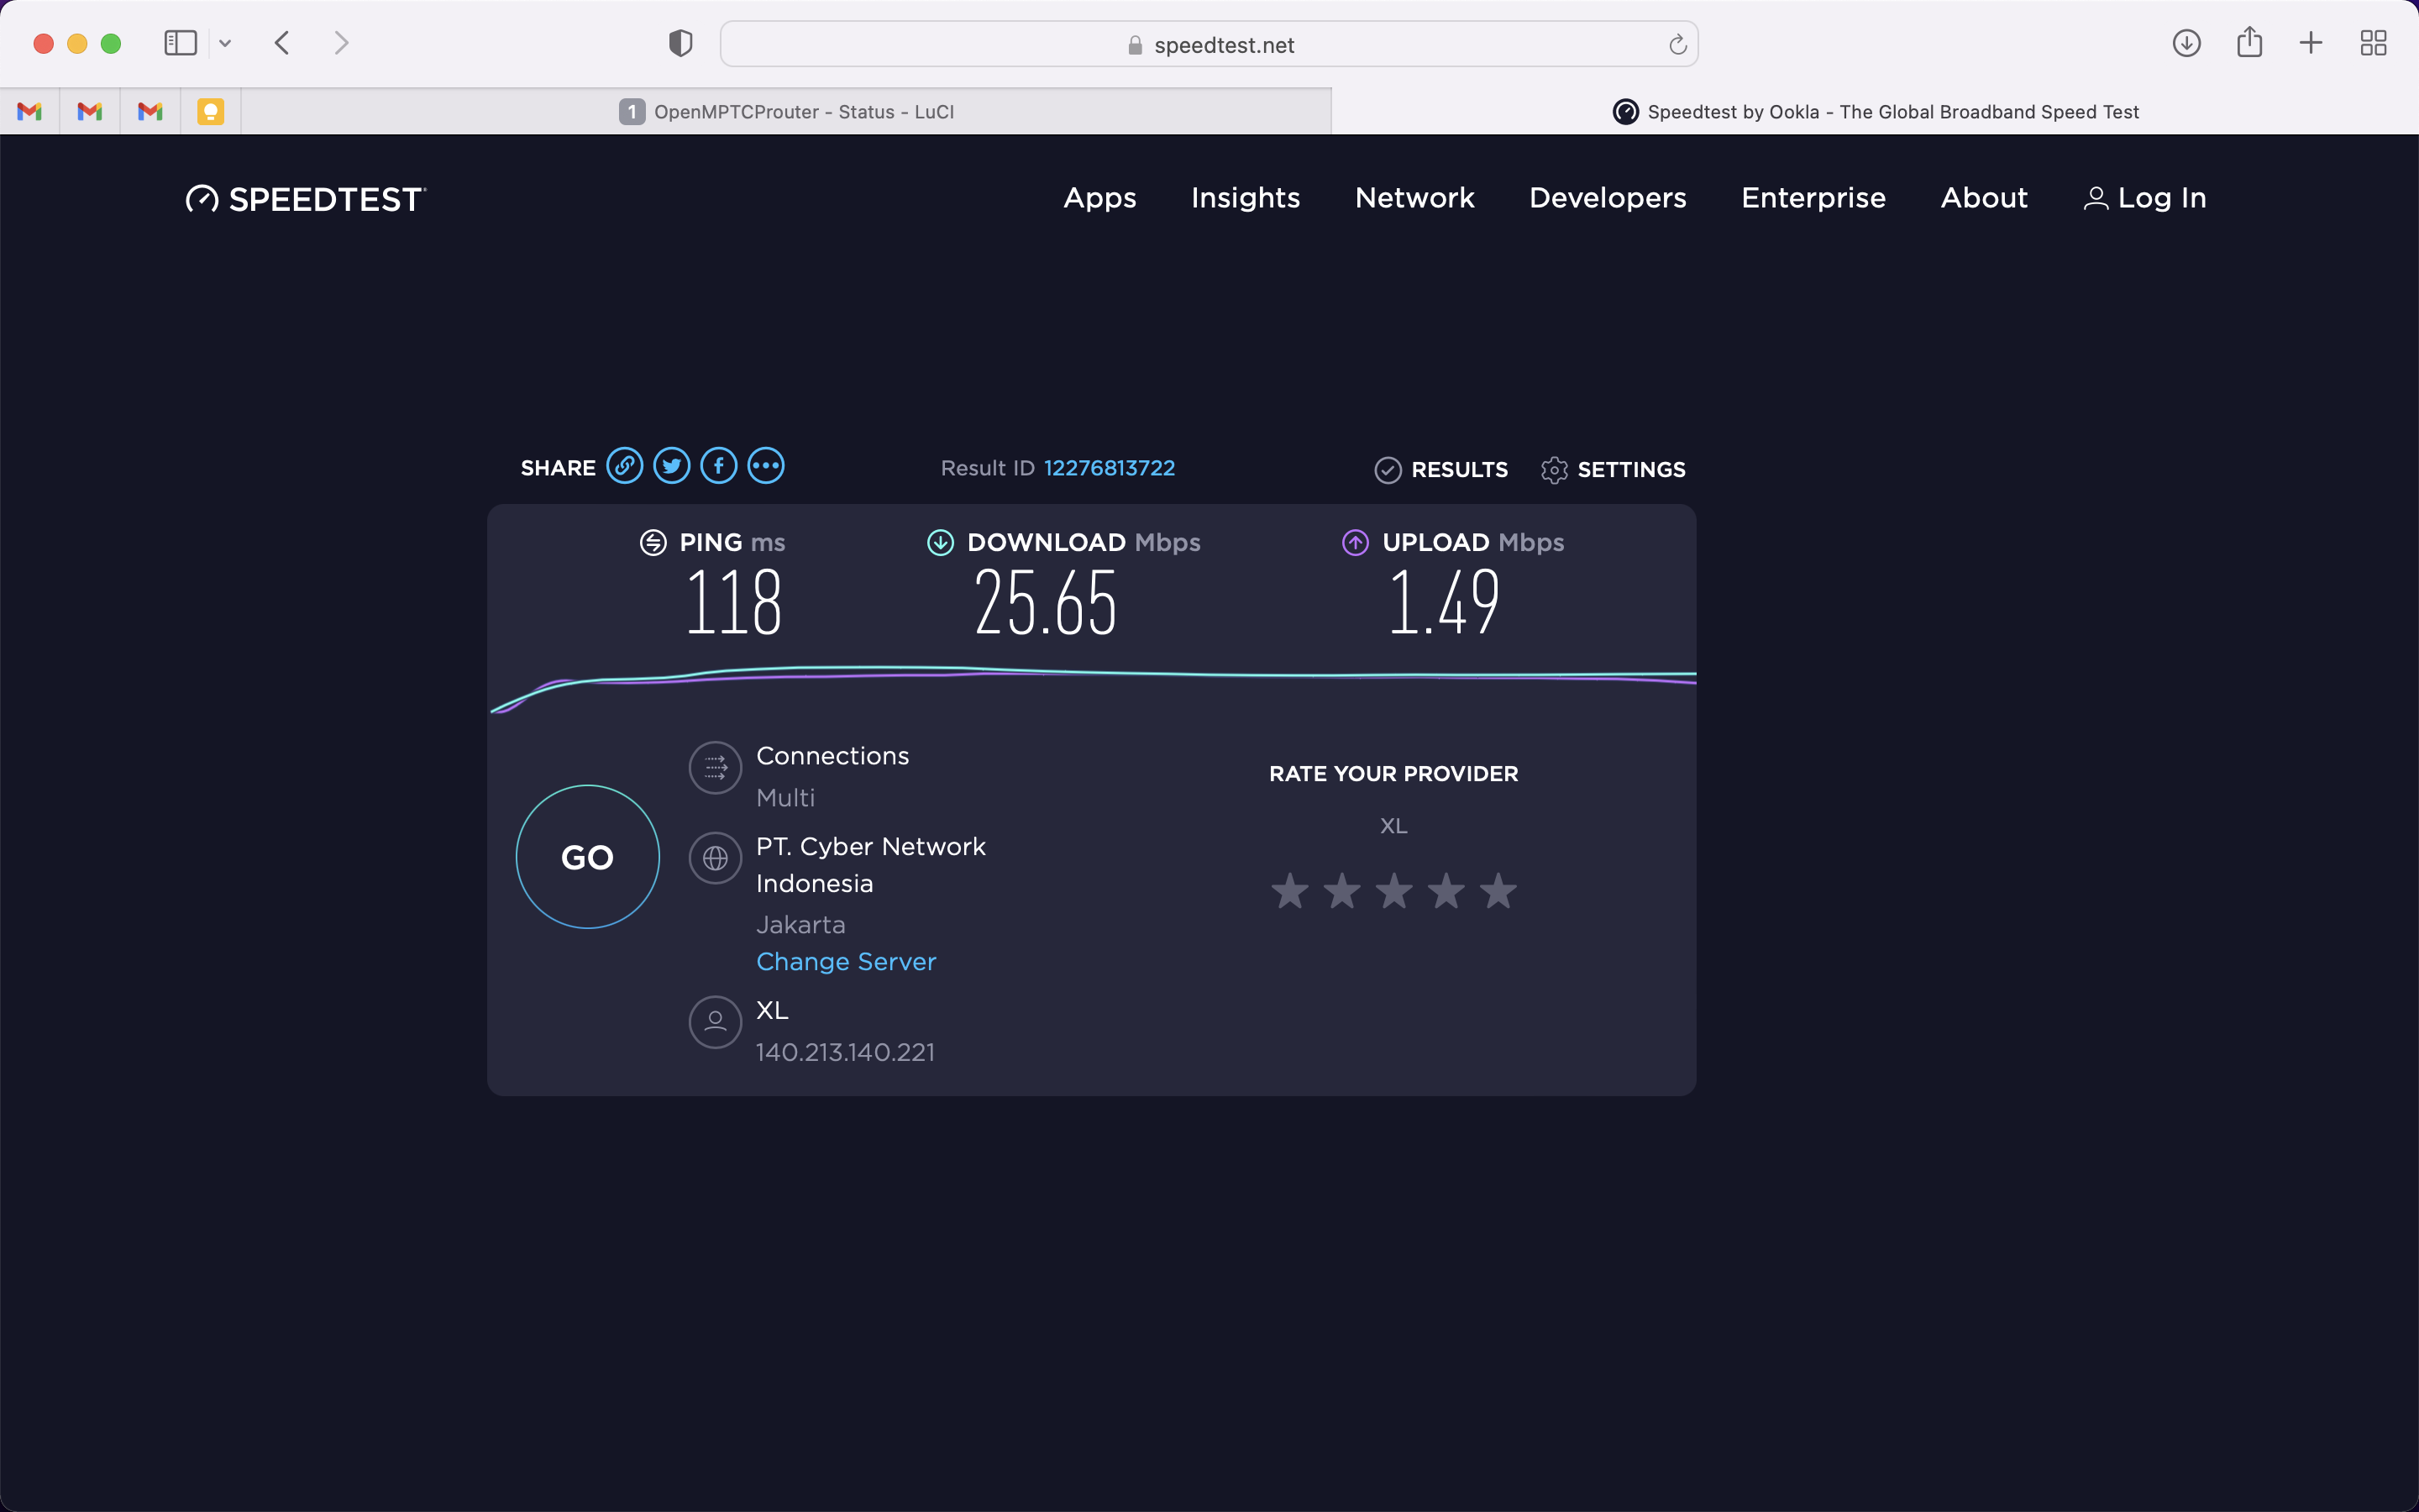
Task: Open the second pinned Gmail tab
Action: point(90,111)
